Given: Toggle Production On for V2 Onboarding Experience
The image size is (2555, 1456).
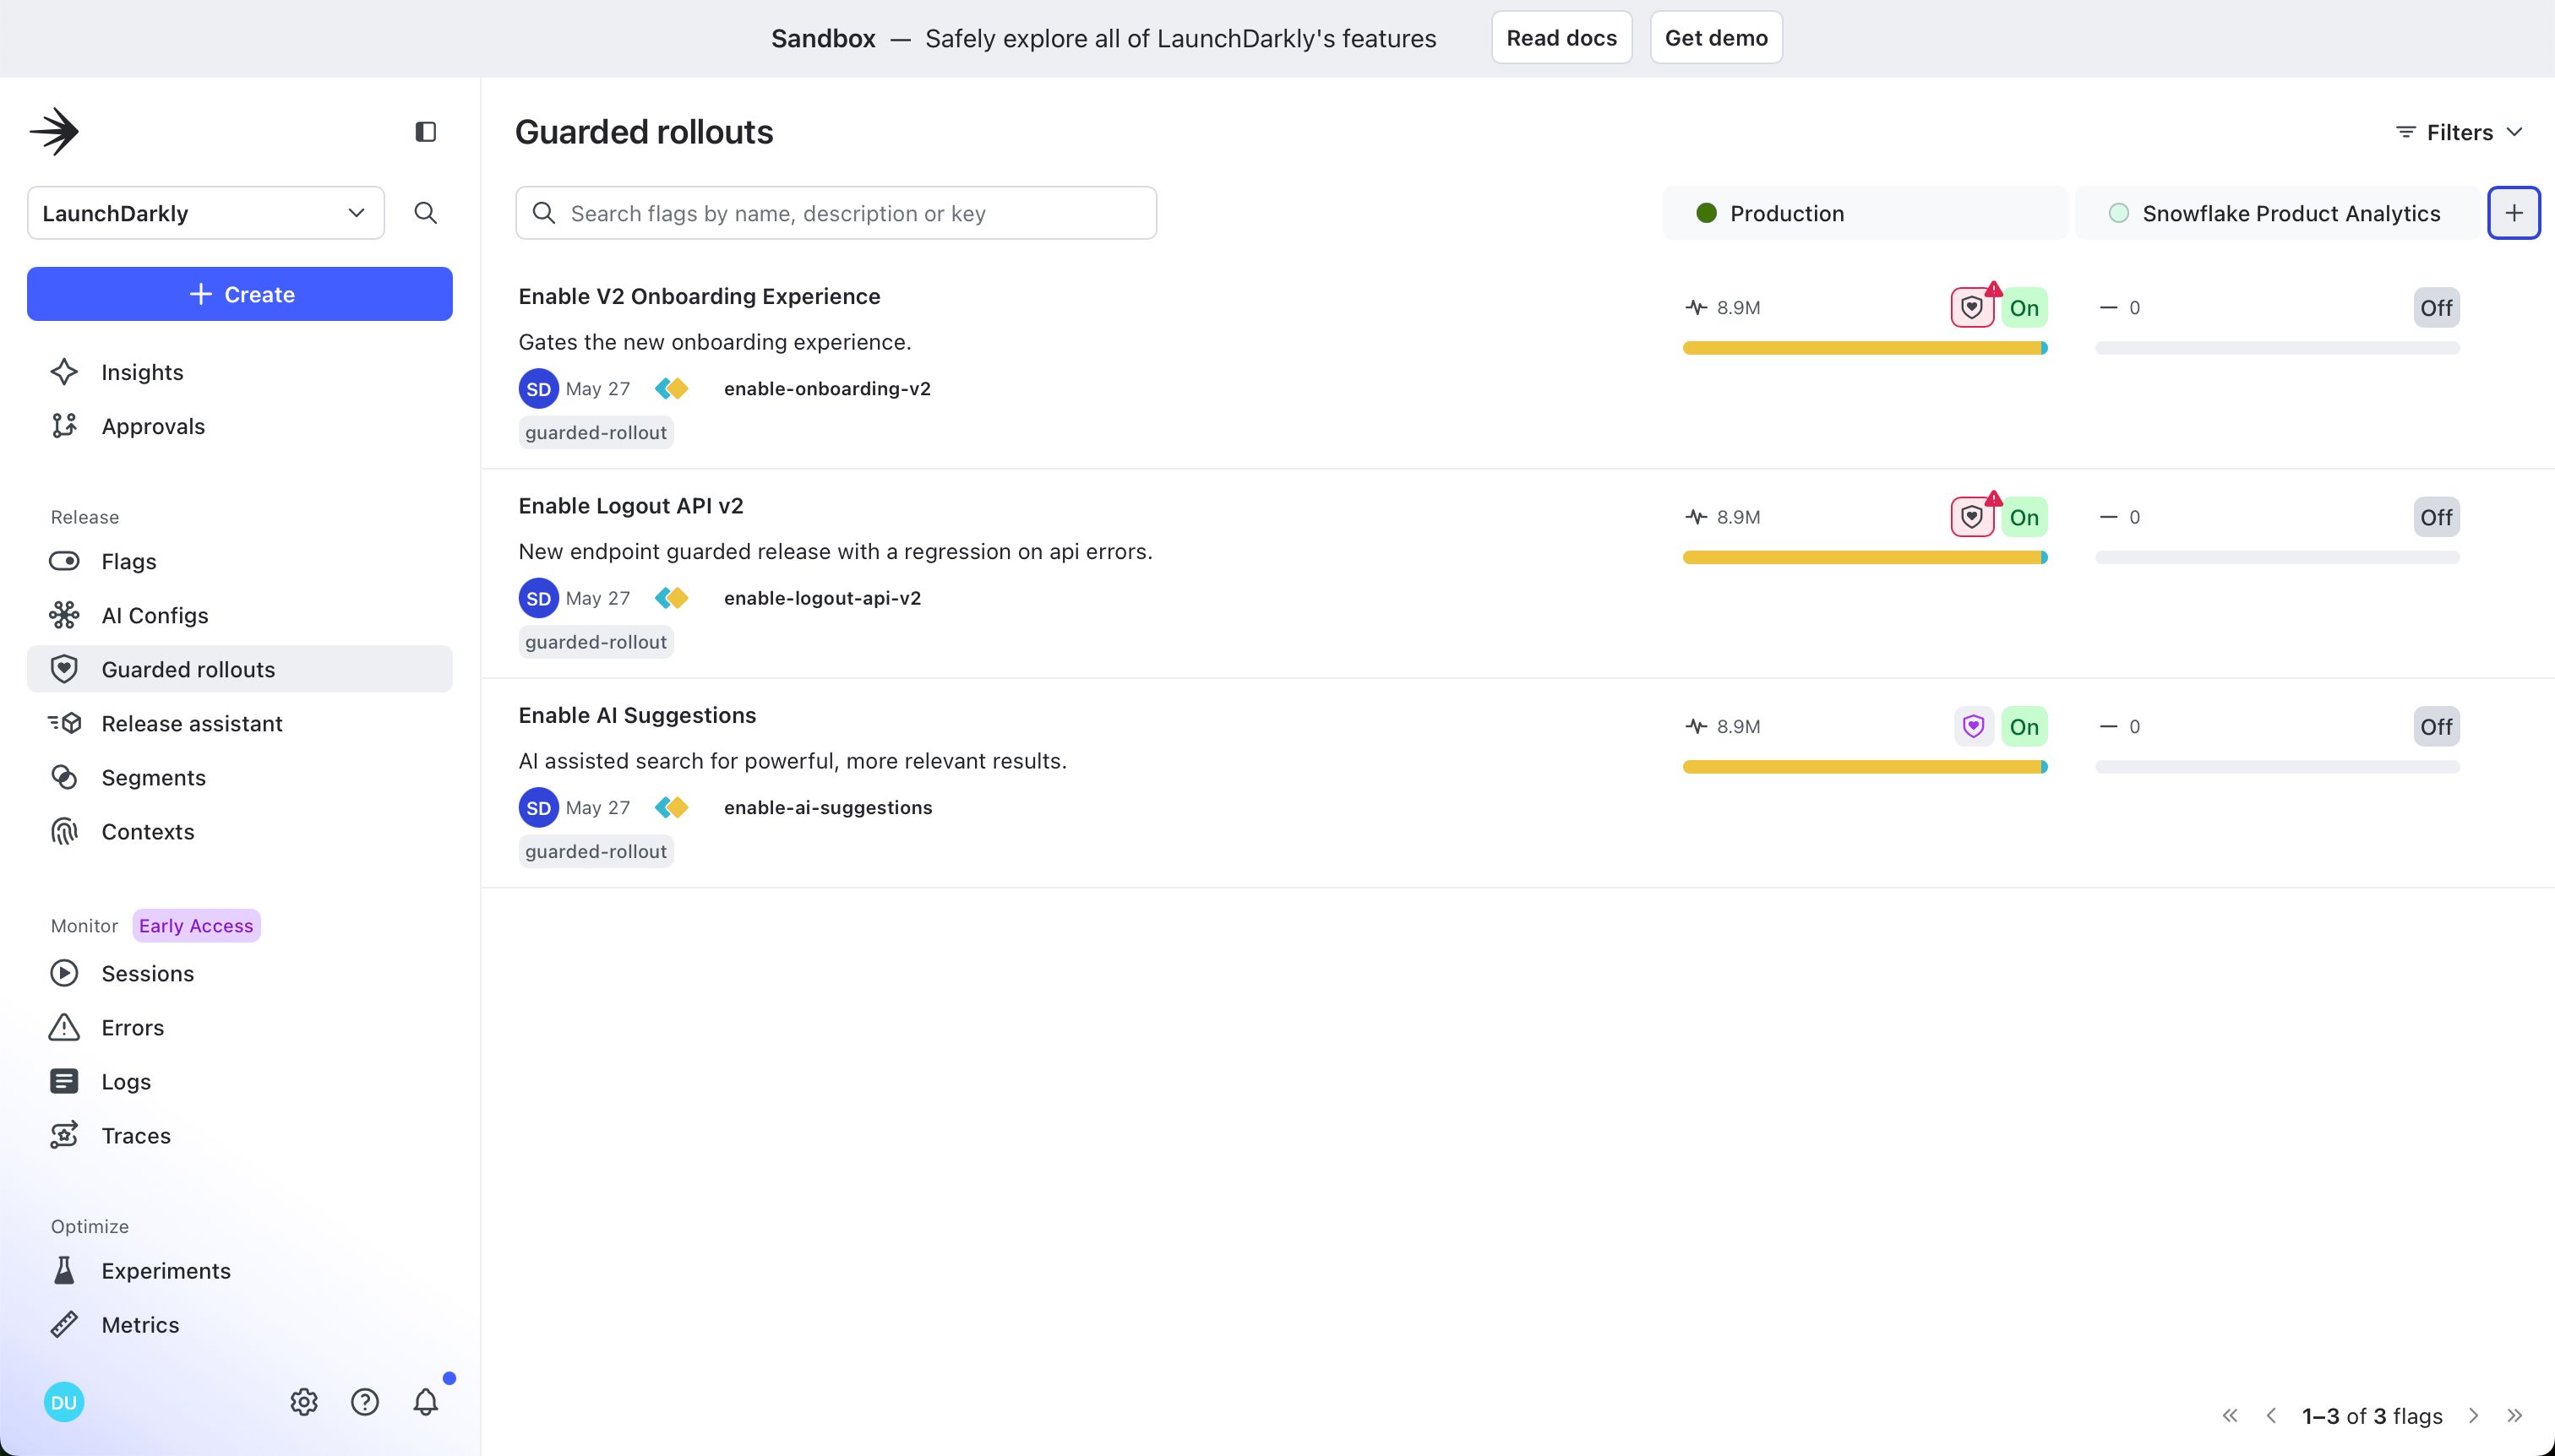Looking at the screenshot, I should (x=2024, y=308).
